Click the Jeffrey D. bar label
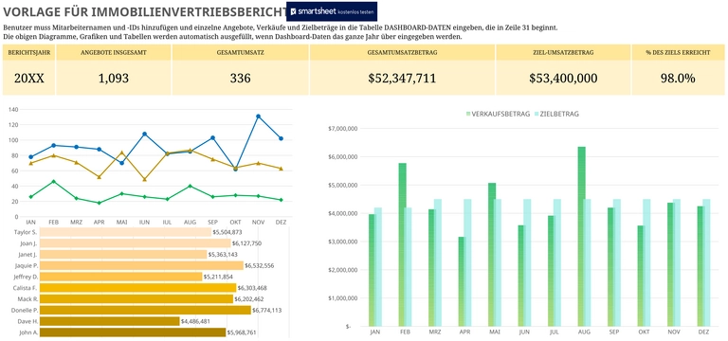The width and height of the screenshot is (728, 341). (x=26, y=277)
